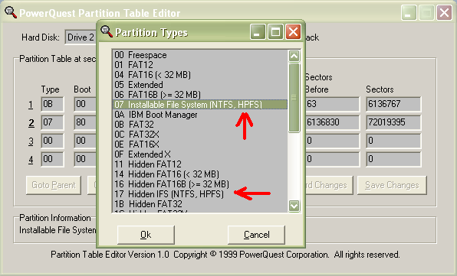The width and height of the screenshot is (457, 276).
Task: Click partition row label 2
Action: click(31, 123)
